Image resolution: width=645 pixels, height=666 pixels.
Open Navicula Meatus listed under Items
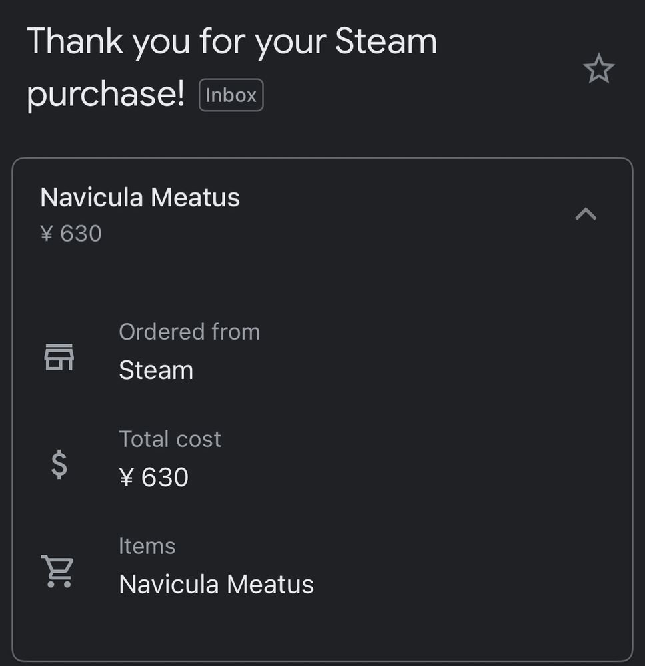(x=216, y=585)
